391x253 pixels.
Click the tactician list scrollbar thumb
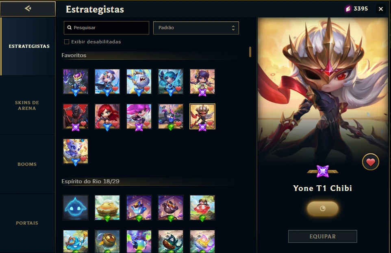coord(250,52)
